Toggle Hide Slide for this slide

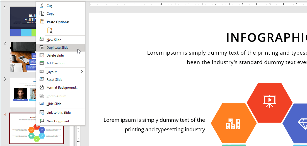coord(54,104)
